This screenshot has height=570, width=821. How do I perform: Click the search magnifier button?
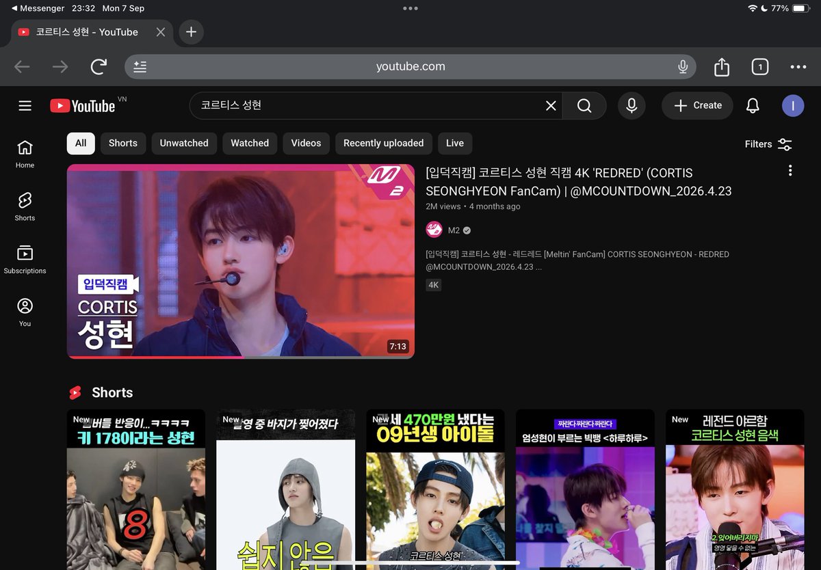coord(584,106)
